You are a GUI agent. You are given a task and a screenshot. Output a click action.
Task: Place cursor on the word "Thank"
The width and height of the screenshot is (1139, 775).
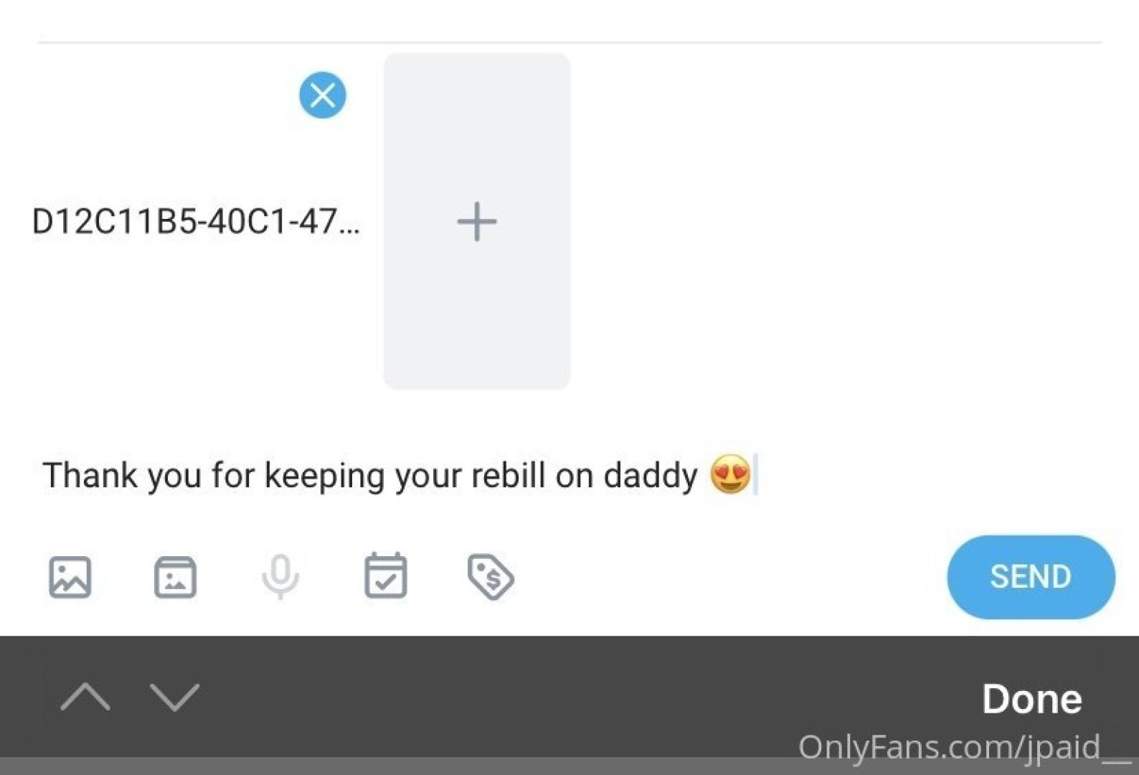point(90,476)
